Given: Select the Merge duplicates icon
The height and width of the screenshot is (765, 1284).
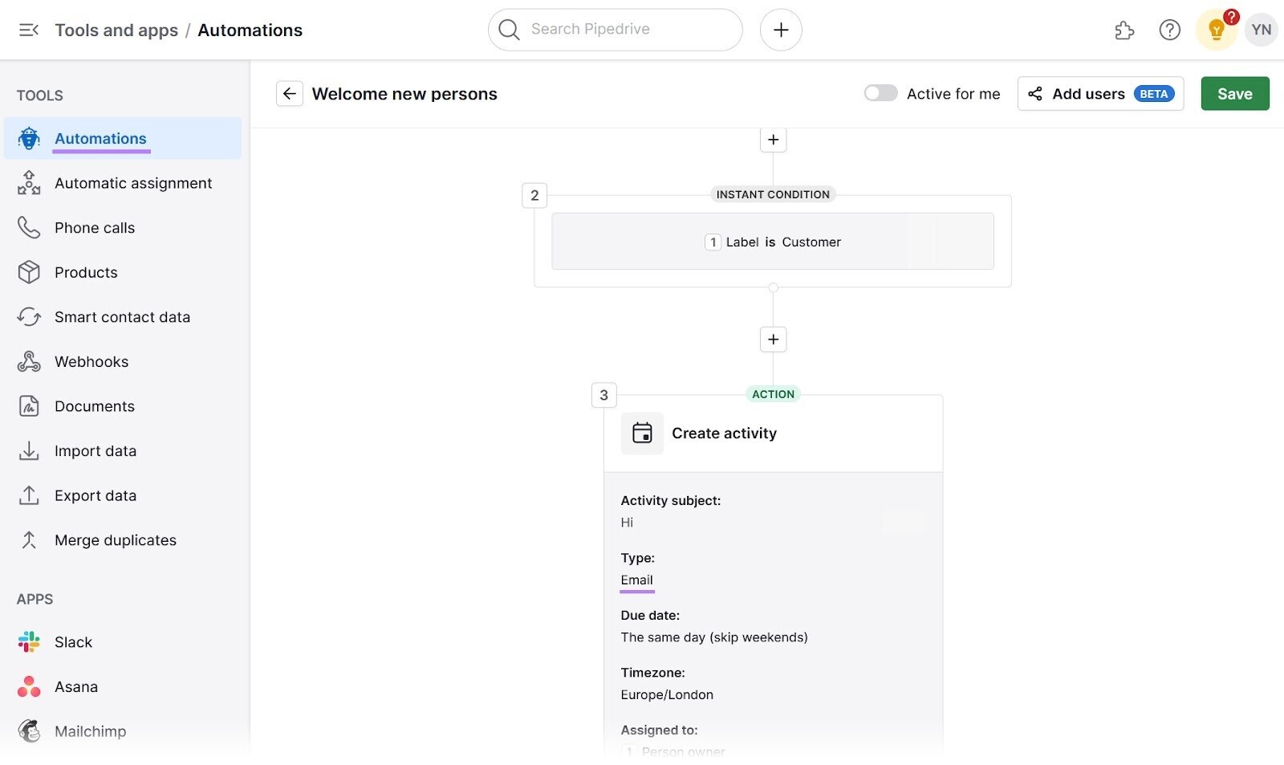Looking at the screenshot, I should coord(29,539).
